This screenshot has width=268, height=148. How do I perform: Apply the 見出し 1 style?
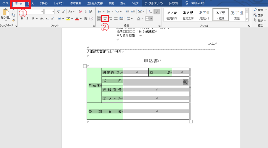click(204, 15)
